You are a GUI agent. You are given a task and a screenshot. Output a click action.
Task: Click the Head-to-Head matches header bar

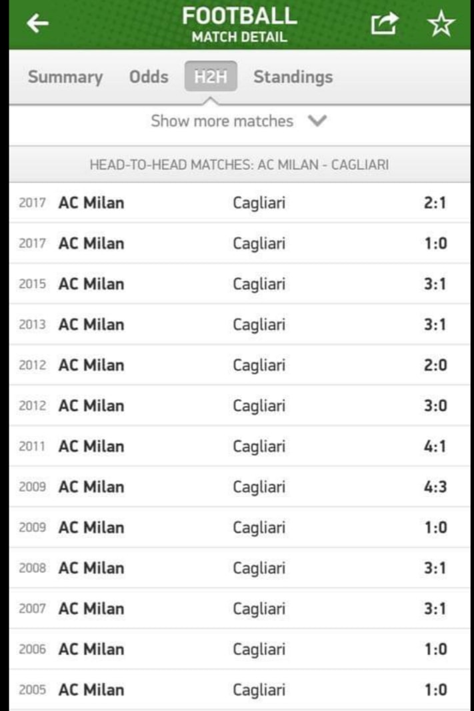239,164
